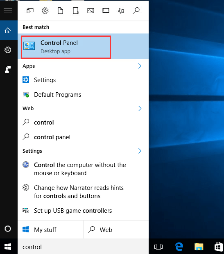Filter search results by Documents
The height and width of the screenshot is (254, 224).
61,11
